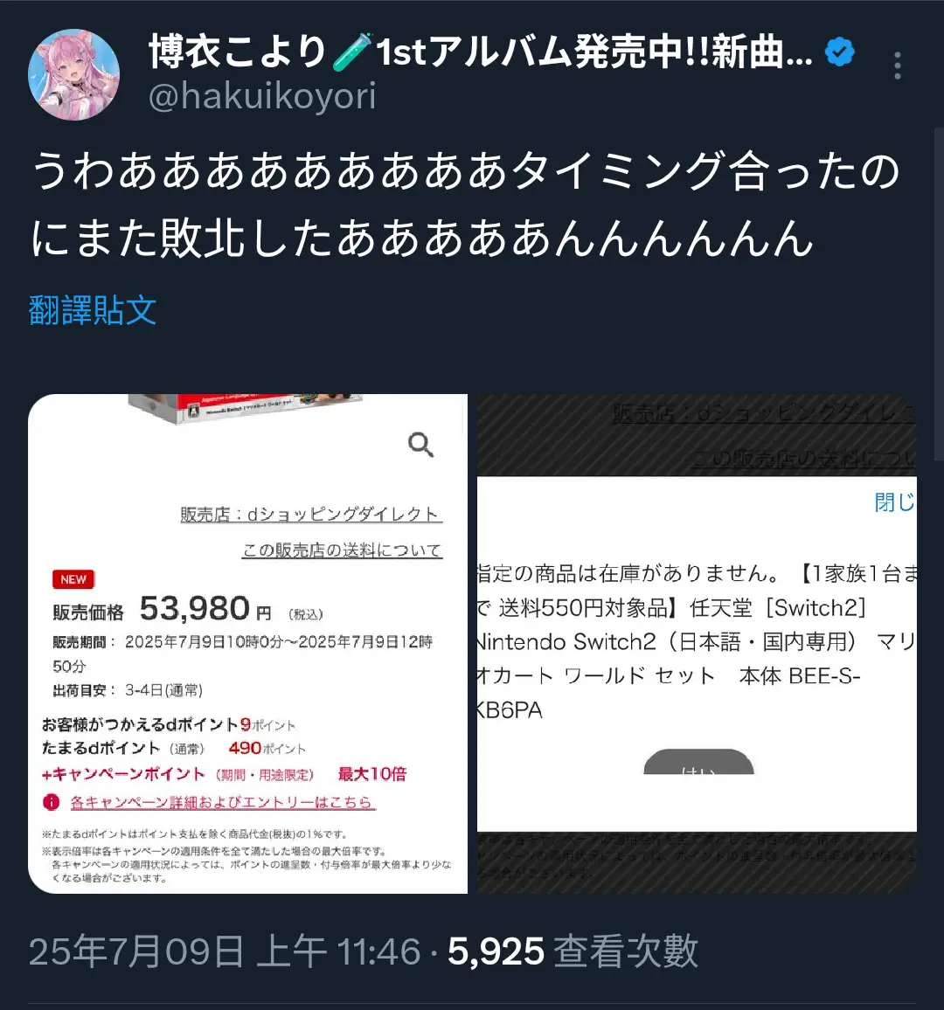This screenshot has height=1010, width=944.
Task: Click the blue verified badge icon
Action: [x=840, y=52]
